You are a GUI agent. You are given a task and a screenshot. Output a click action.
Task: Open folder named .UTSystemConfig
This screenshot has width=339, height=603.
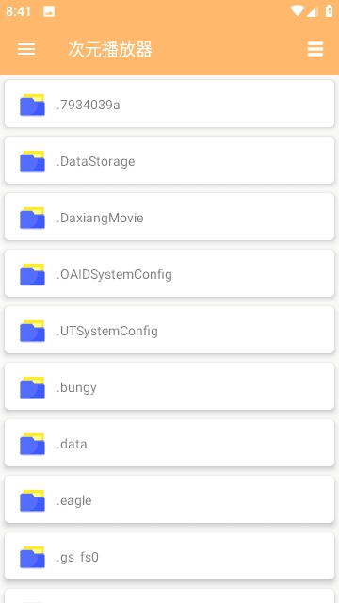[x=169, y=330]
